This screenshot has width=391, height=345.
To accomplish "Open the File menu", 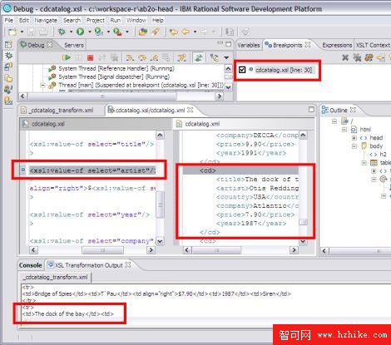I will pyautogui.click(x=9, y=20).
